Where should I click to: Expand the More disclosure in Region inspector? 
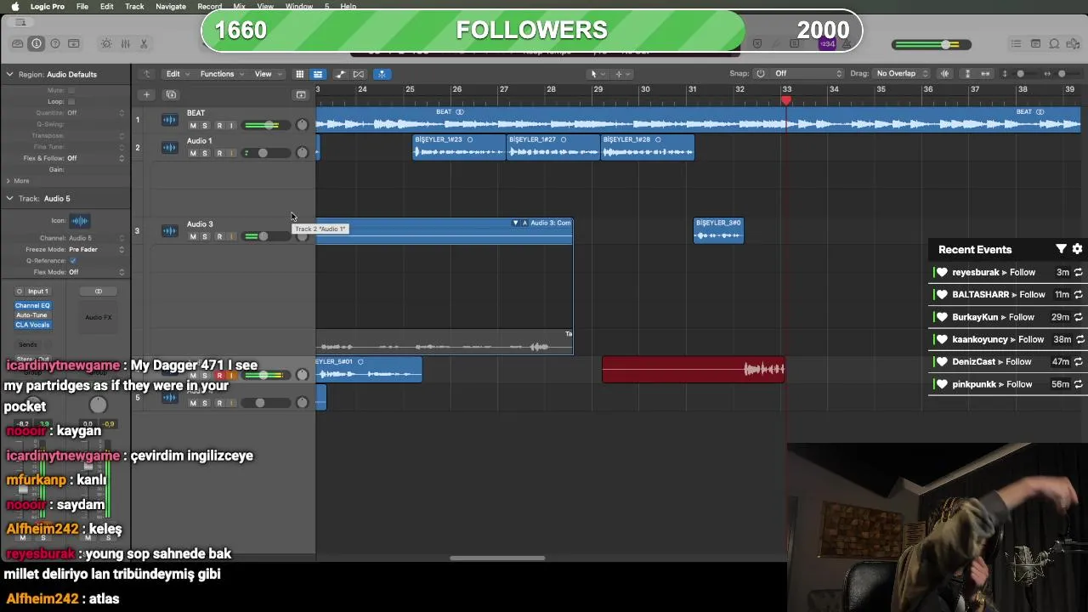(8, 180)
